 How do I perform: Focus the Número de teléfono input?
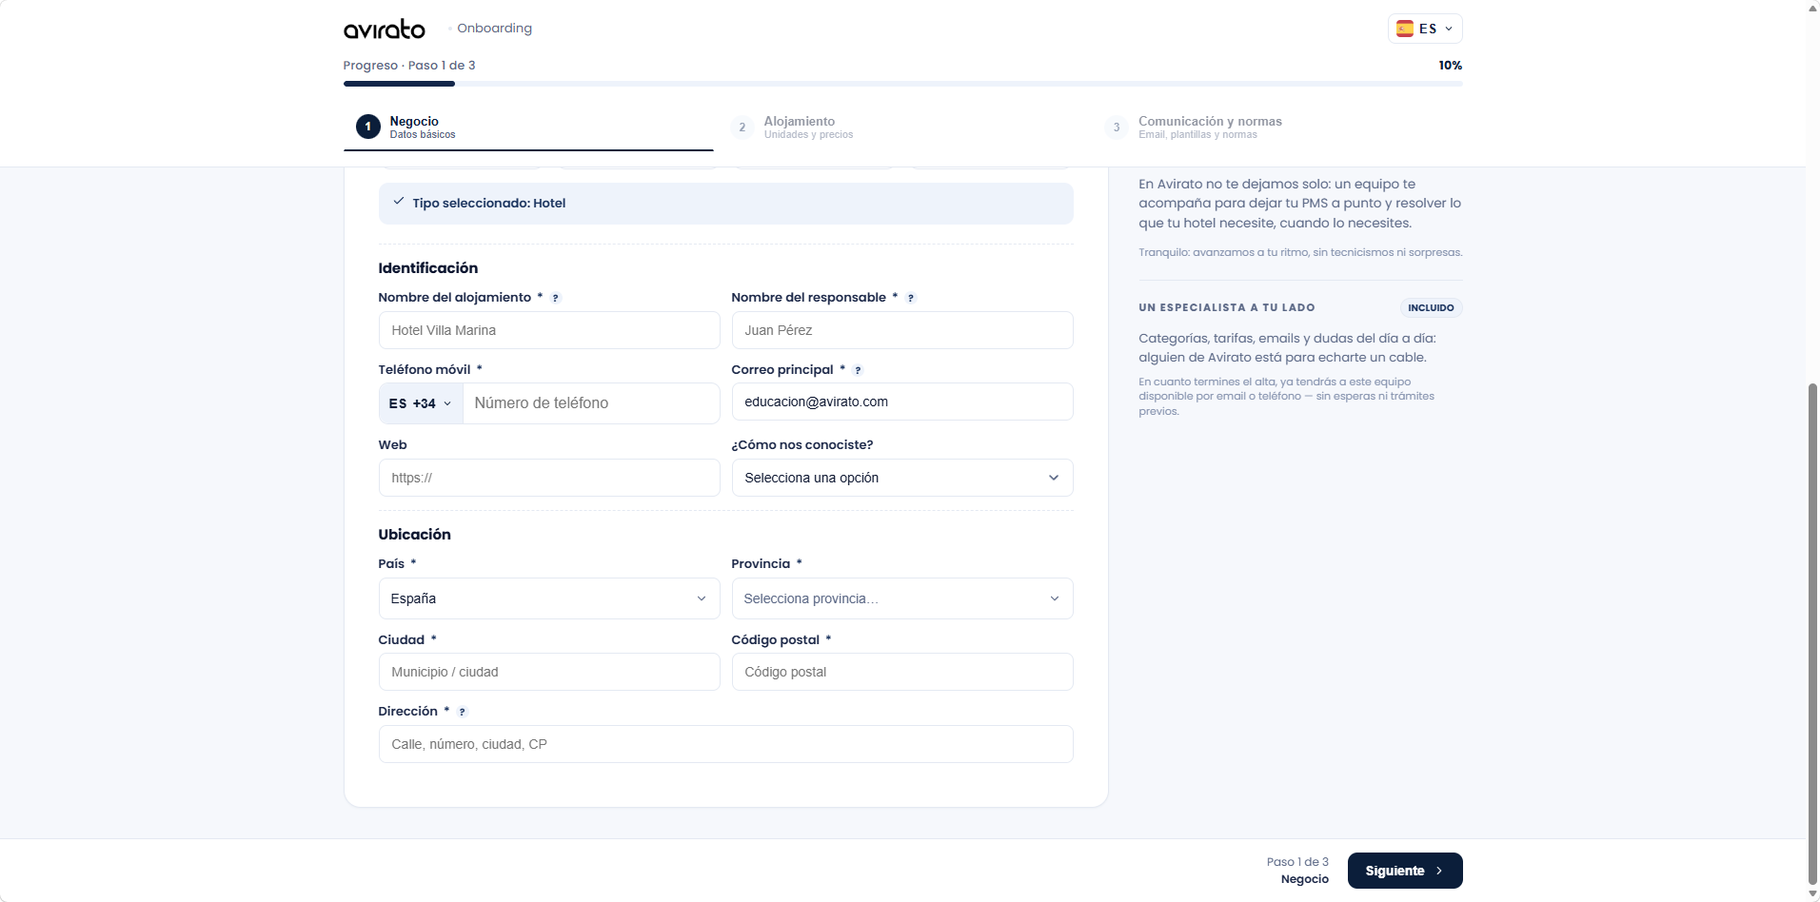tap(591, 403)
